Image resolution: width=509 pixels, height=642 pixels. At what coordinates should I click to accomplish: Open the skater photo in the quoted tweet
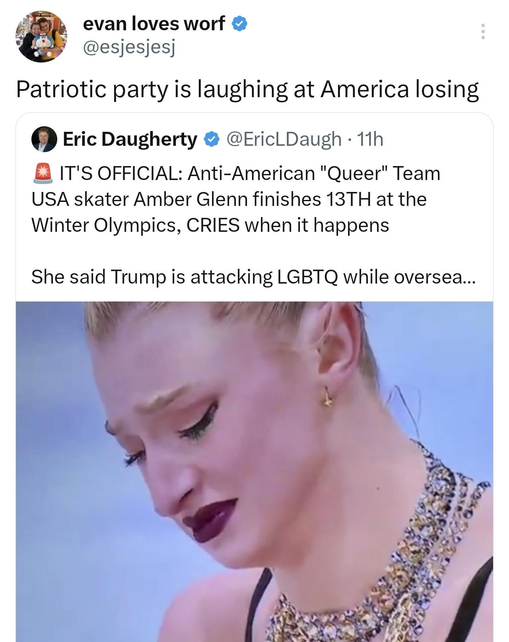[254, 472]
